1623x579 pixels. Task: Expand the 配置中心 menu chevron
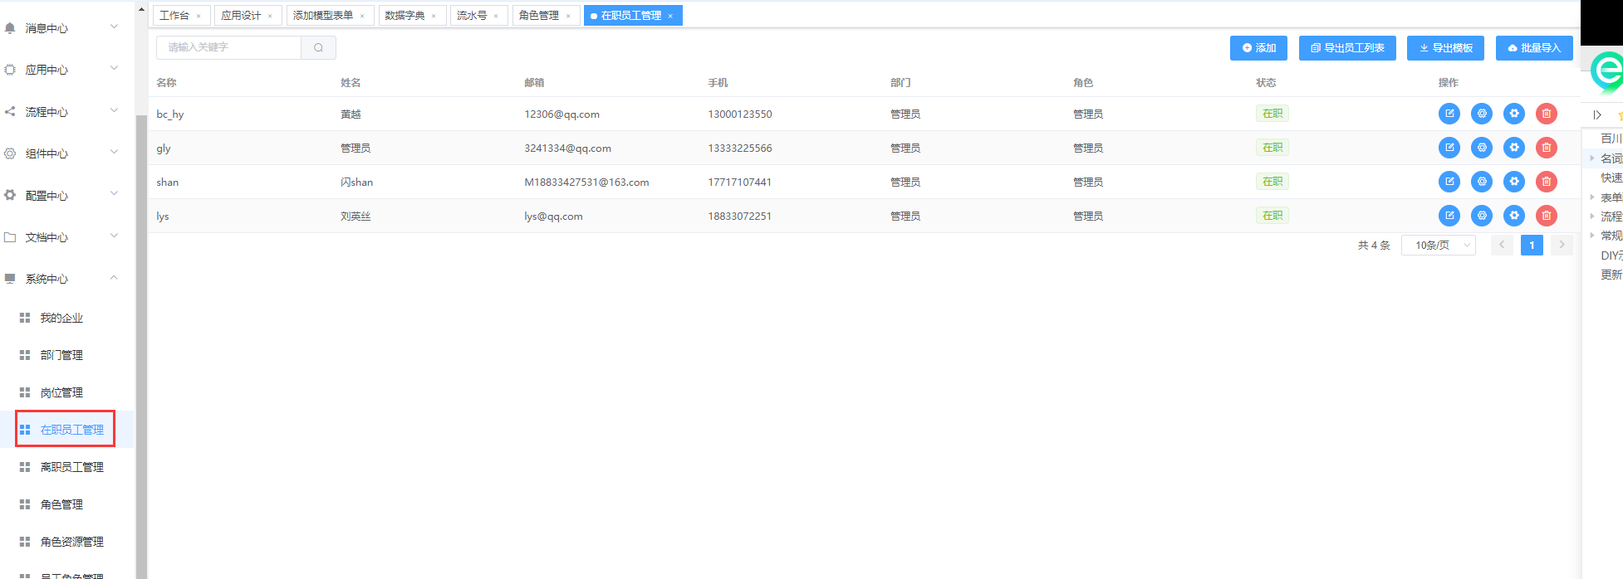coord(114,194)
